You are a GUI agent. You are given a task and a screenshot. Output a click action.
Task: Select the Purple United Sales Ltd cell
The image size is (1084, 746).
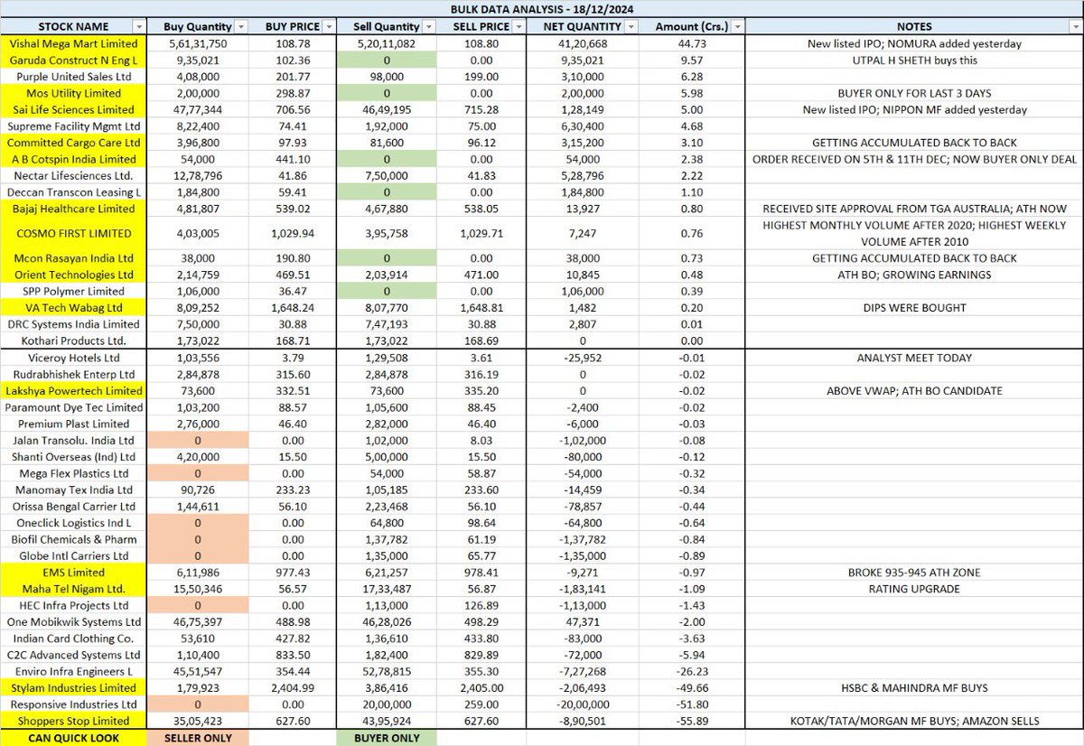(x=75, y=77)
